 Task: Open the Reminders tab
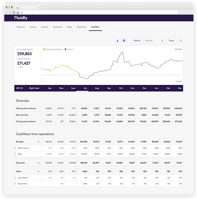(82, 27)
